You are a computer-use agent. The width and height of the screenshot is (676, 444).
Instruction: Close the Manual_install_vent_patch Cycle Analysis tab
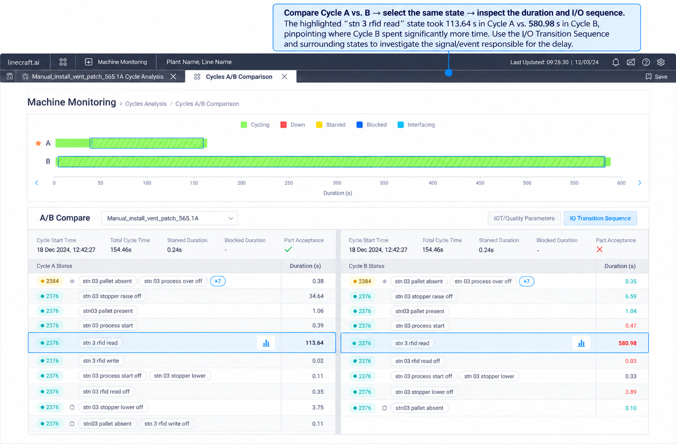pos(173,76)
